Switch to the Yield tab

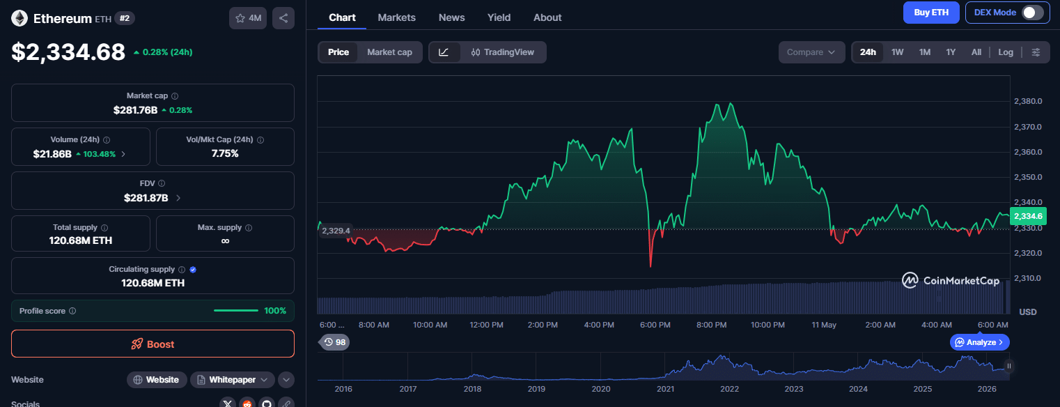pyautogui.click(x=499, y=17)
